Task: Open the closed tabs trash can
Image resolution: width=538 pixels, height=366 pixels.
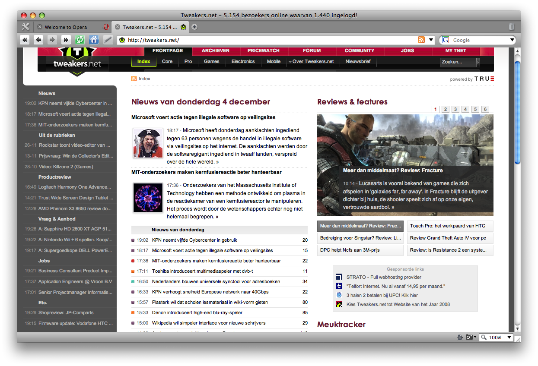Action: [512, 27]
